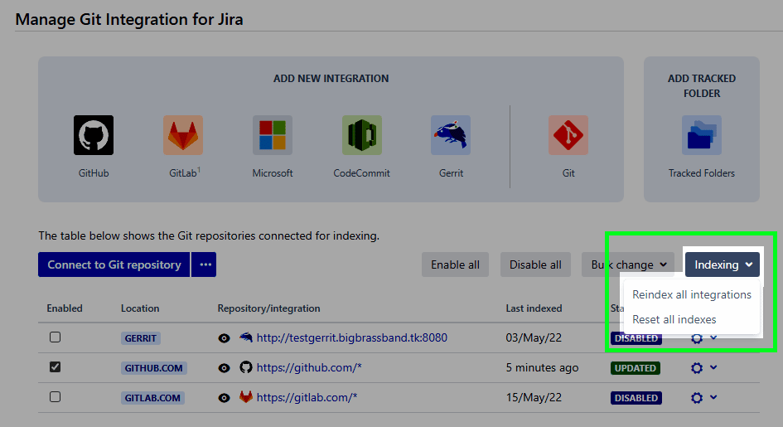Click the GitLab fox logo beside gitlab.com URL
Screen dimensions: 783x427
pos(246,397)
